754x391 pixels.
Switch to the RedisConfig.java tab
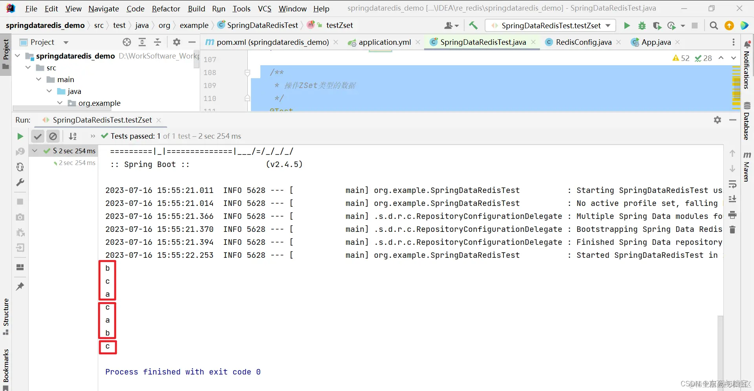pyautogui.click(x=584, y=42)
